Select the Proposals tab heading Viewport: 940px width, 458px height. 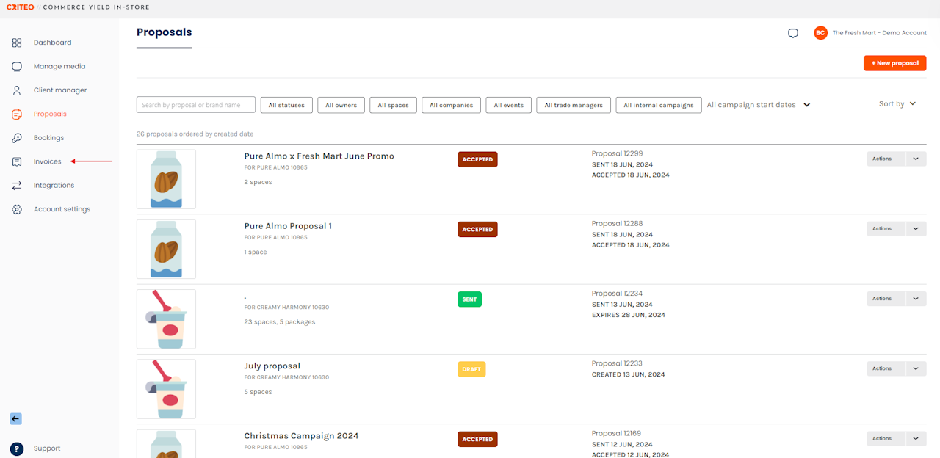(x=164, y=32)
